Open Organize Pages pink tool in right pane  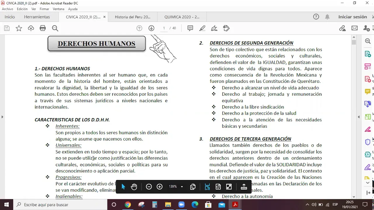368,66
